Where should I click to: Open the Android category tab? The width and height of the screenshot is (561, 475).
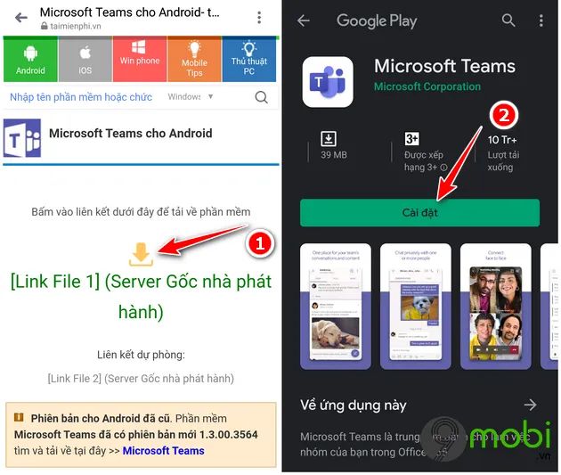click(30, 60)
